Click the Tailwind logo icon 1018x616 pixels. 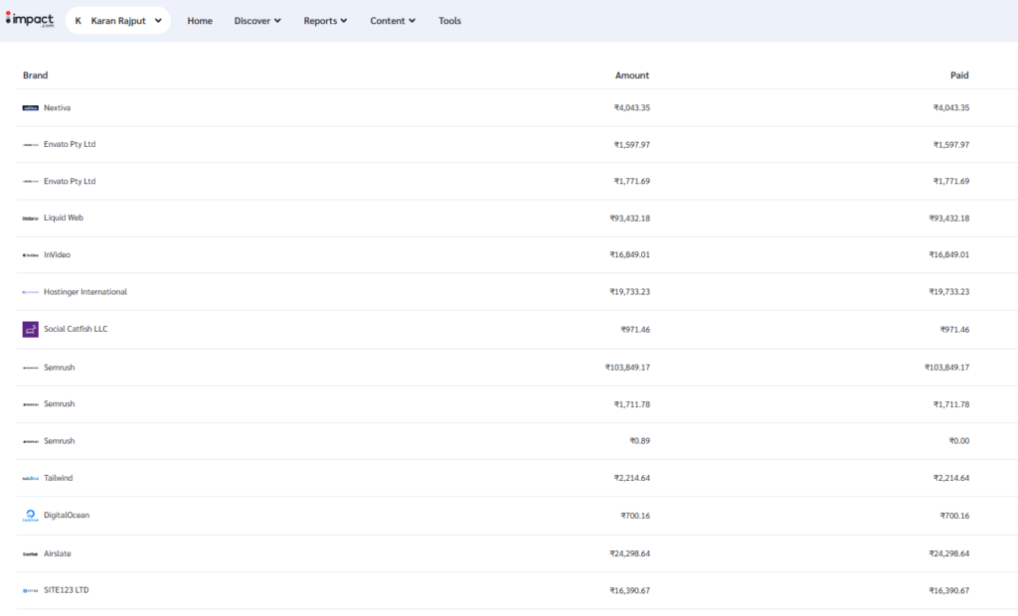coord(31,478)
